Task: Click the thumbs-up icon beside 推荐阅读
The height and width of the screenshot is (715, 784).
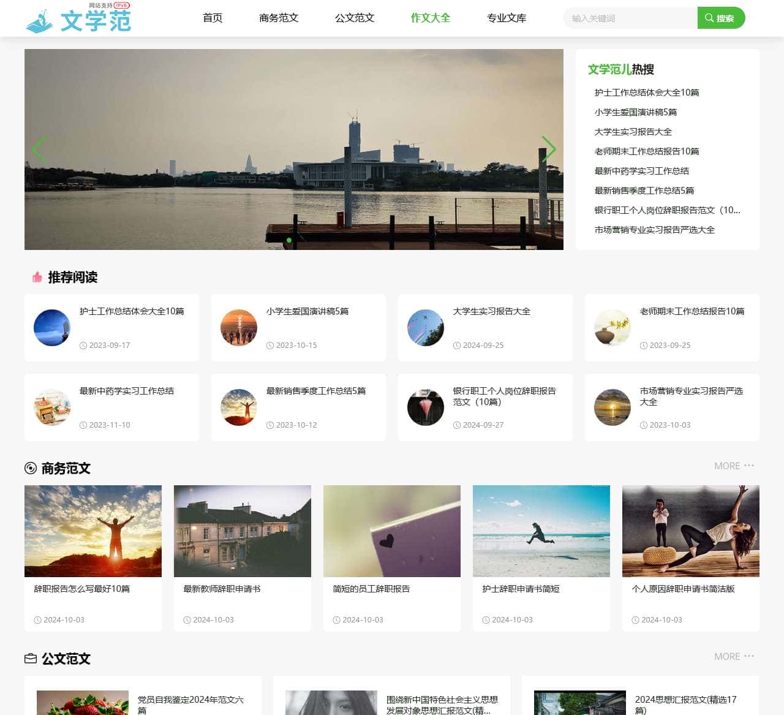Action: [36, 277]
